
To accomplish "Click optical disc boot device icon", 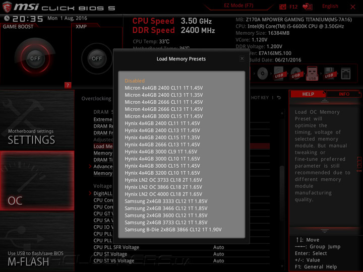I will click(263, 74).
